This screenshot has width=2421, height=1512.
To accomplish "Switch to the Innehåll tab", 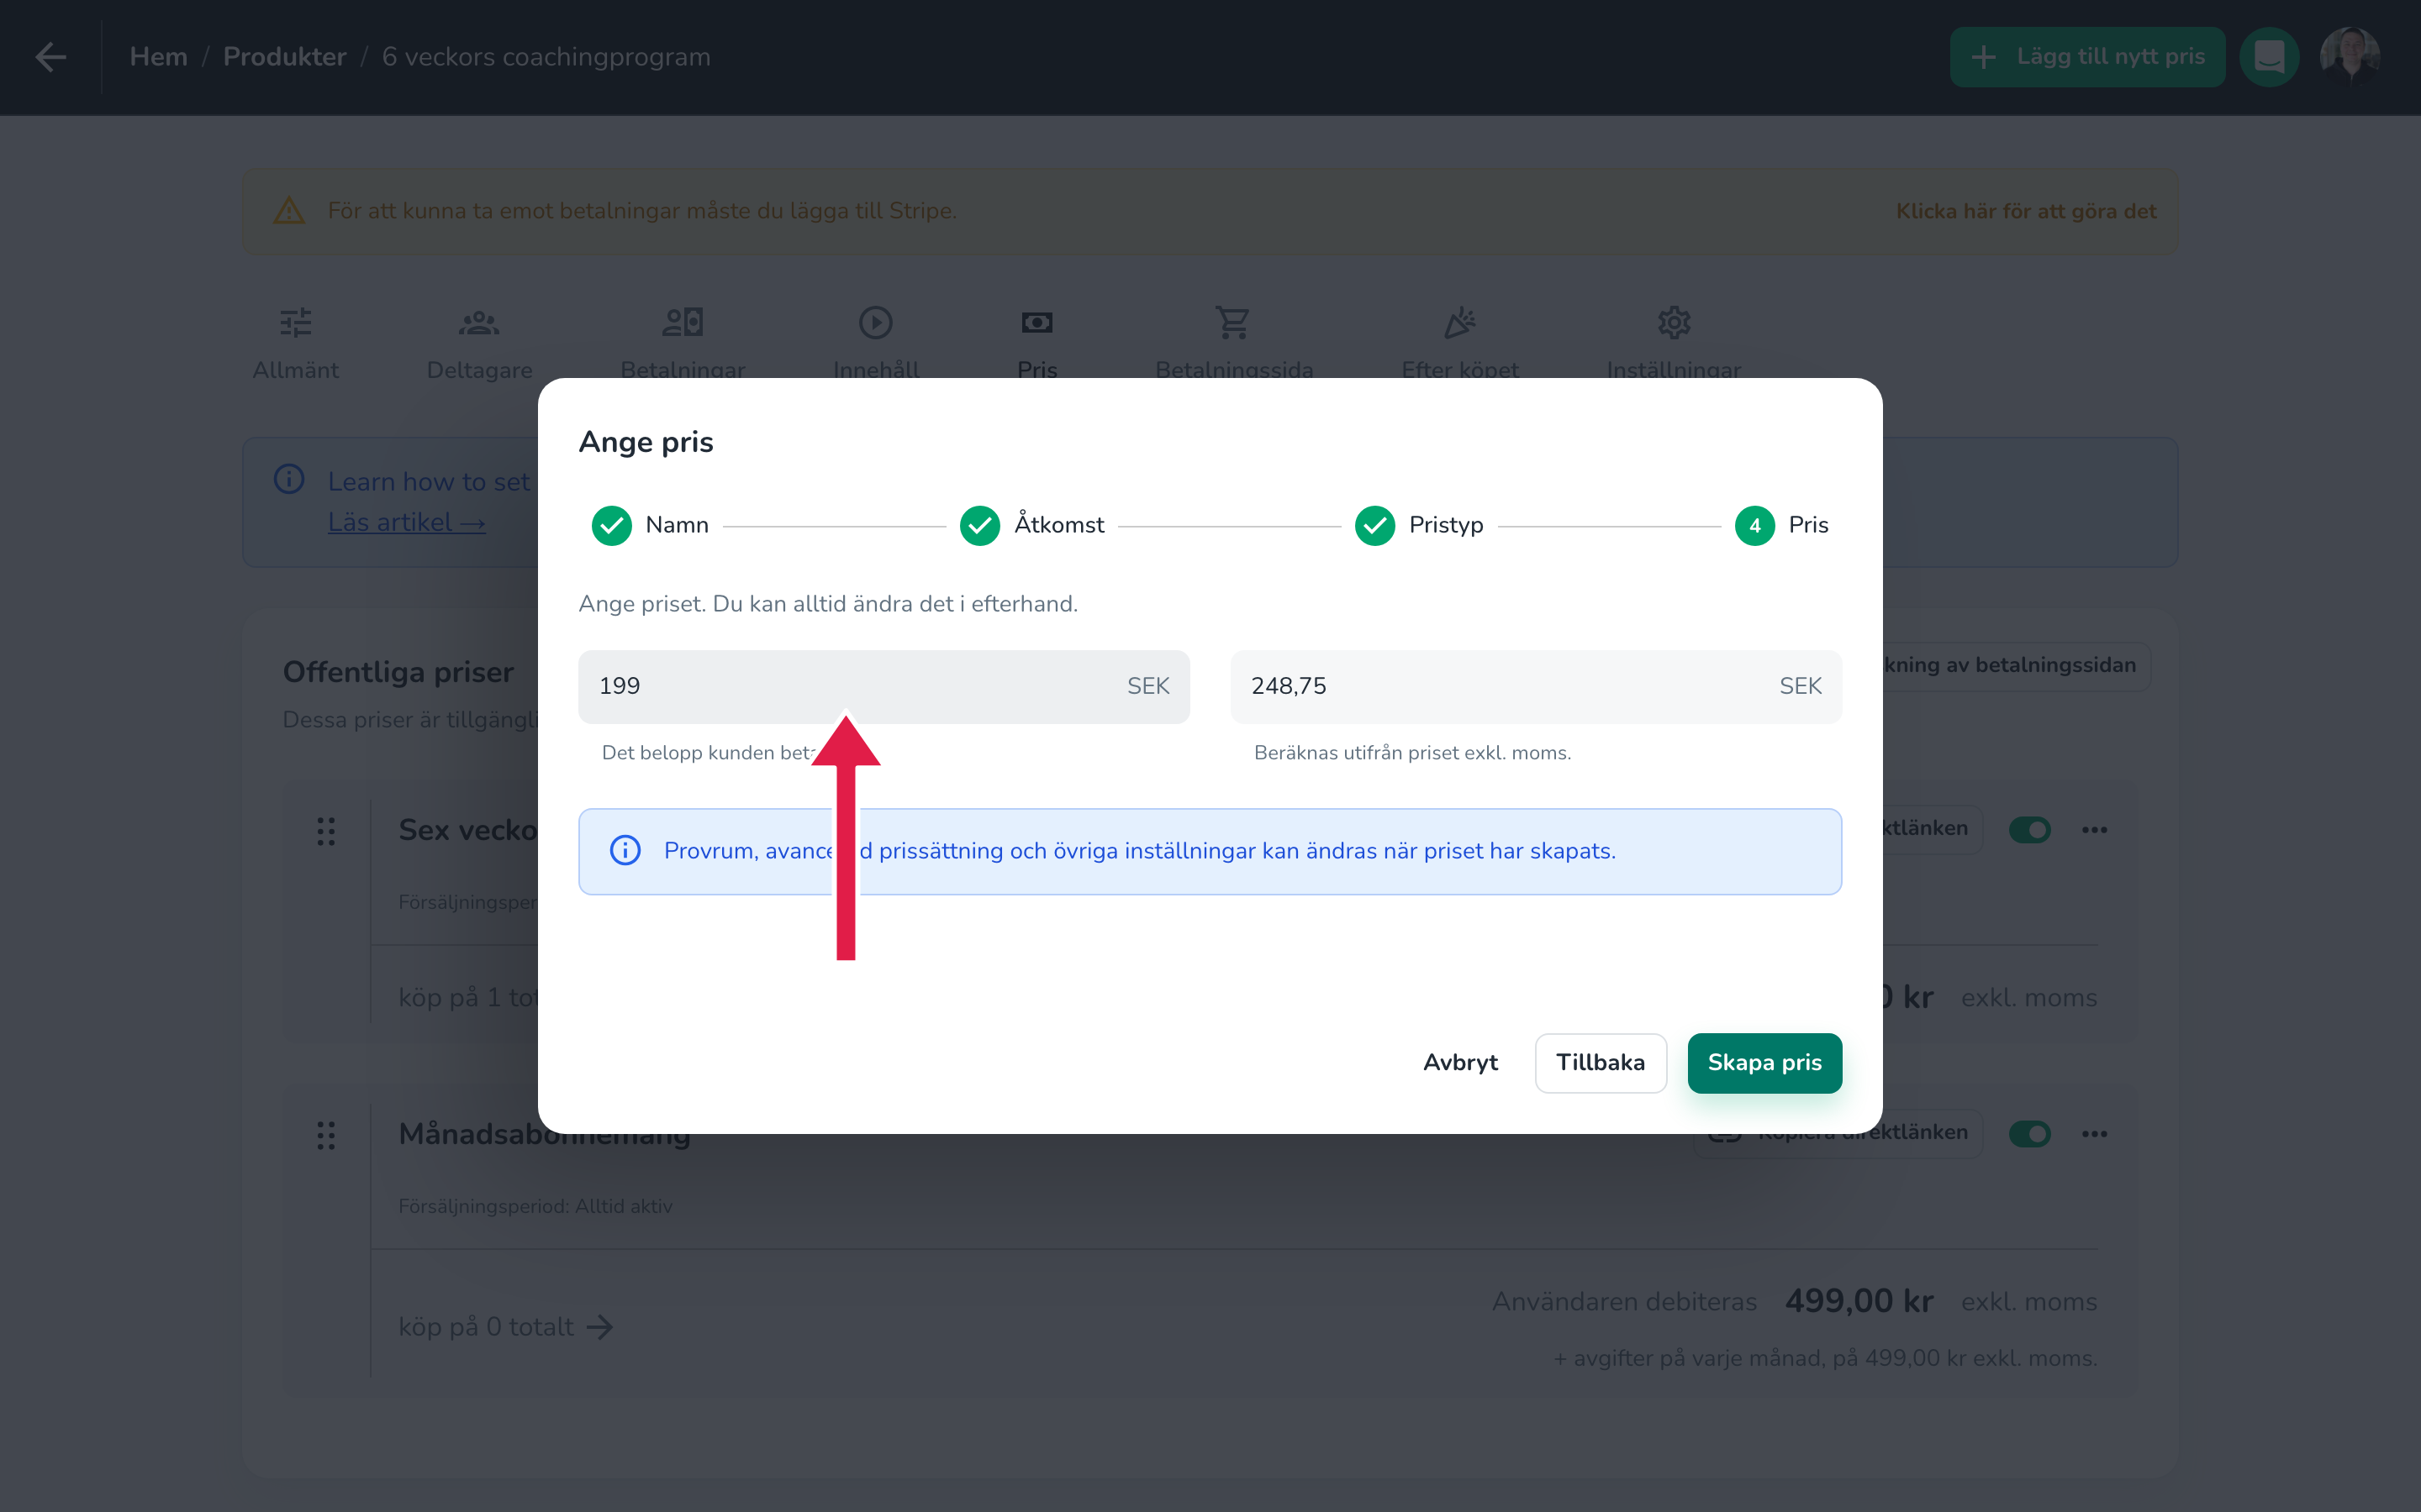I will pos(875,343).
